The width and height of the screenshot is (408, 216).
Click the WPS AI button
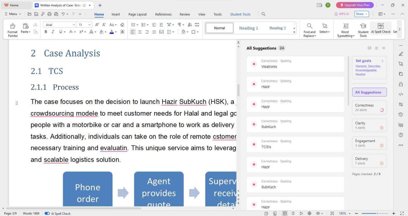point(342,14)
